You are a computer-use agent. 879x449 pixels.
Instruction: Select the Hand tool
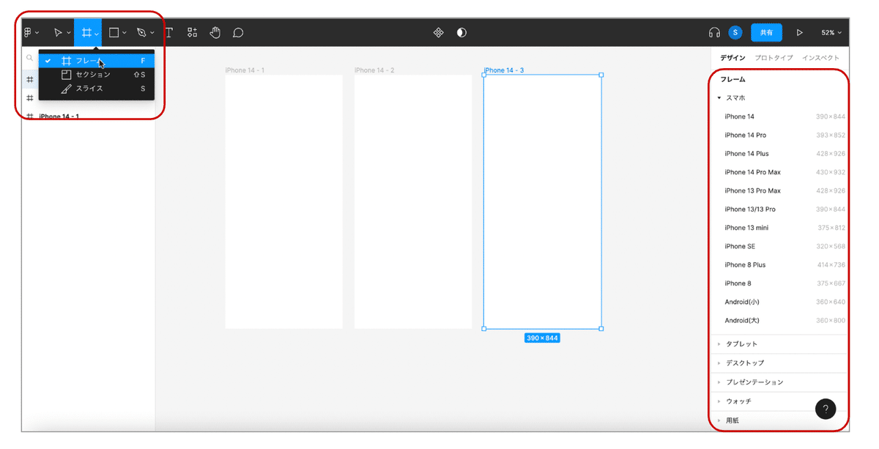click(215, 33)
